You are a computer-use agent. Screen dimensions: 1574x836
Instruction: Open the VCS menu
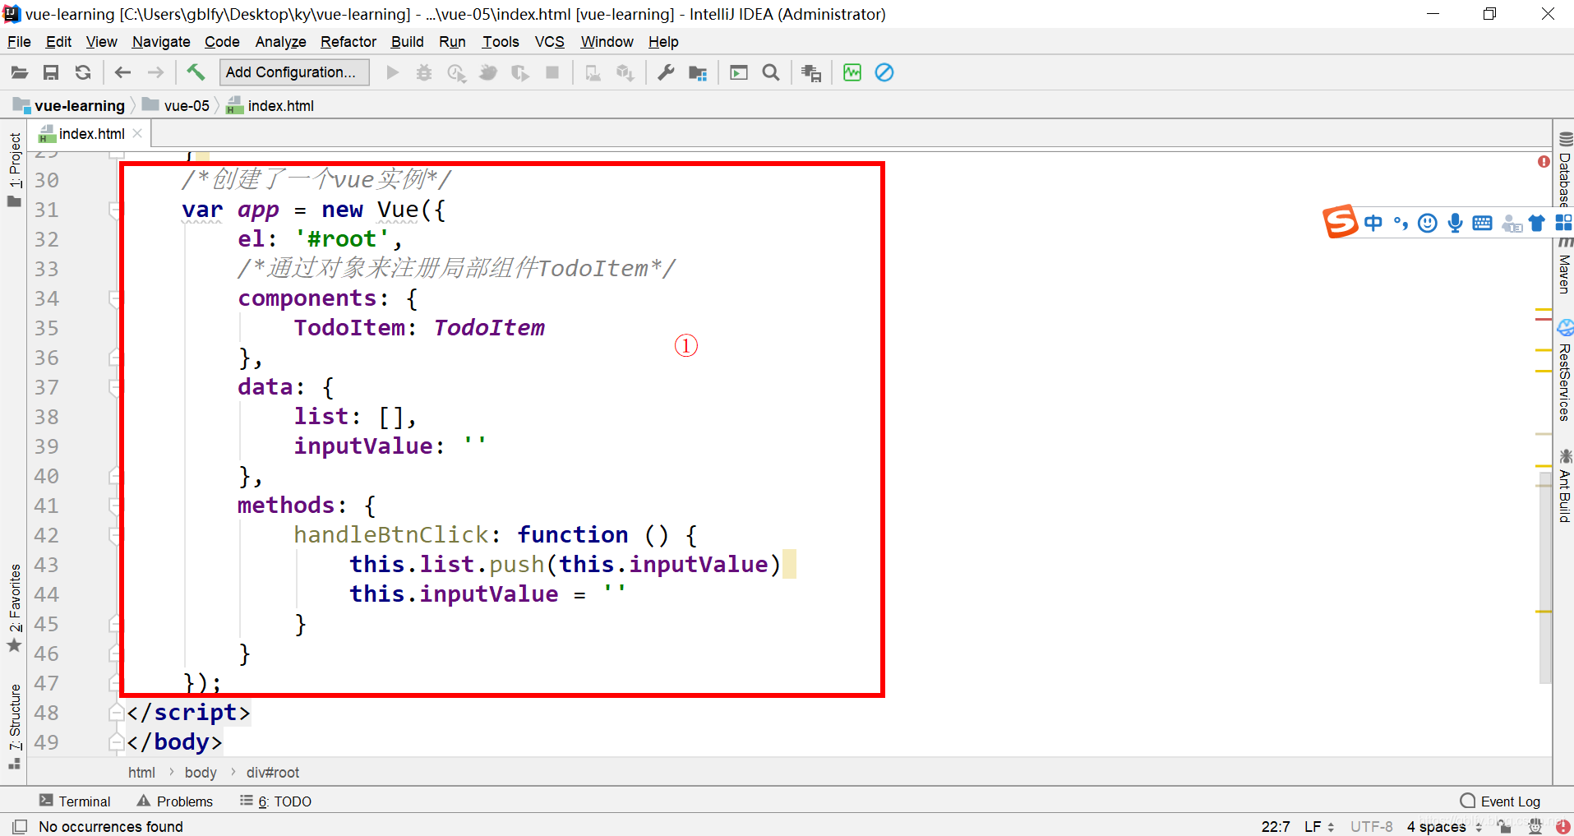point(549,42)
